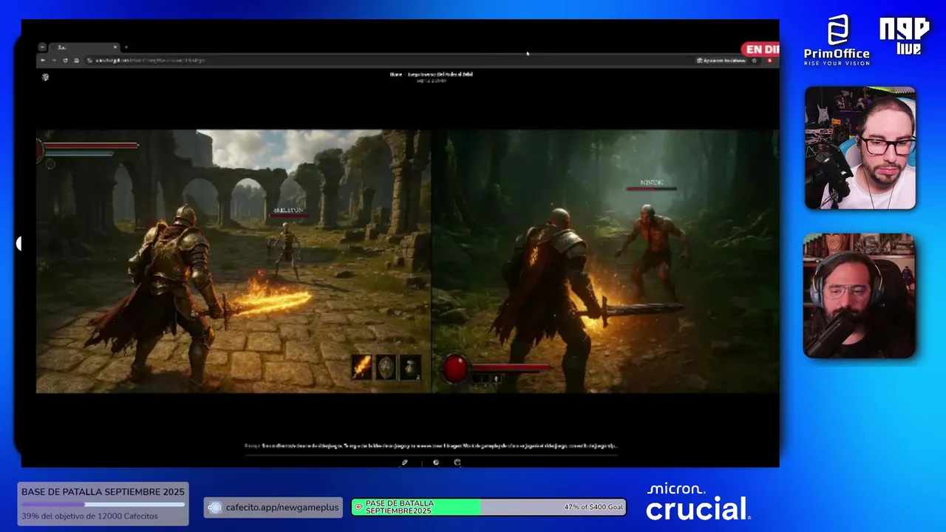Bookmark this page with the star icon
This screenshot has height=532, width=946.
pos(755,61)
